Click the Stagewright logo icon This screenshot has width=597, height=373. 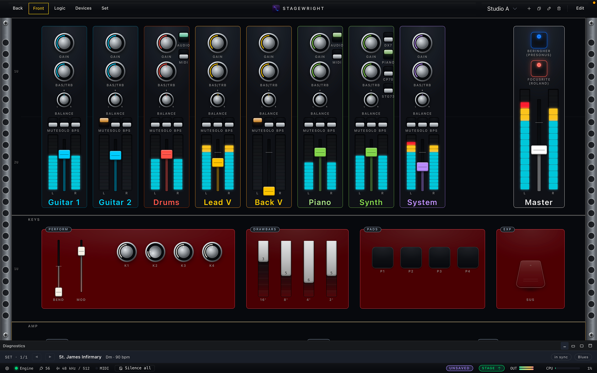pos(276,8)
